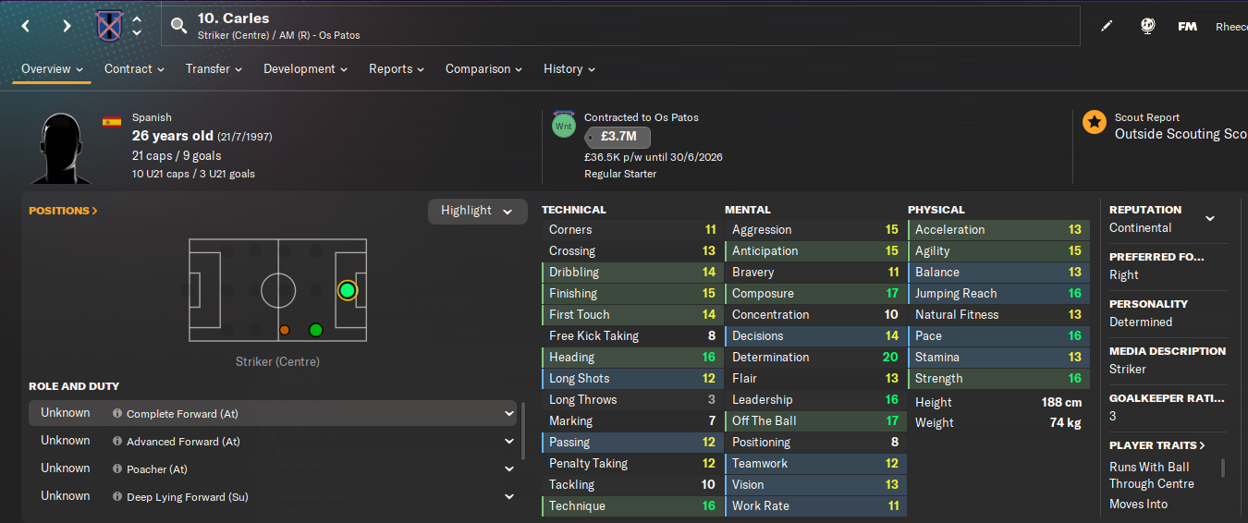Open the Transfer tab menu
The width and height of the screenshot is (1248, 523).
click(x=214, y=69)
